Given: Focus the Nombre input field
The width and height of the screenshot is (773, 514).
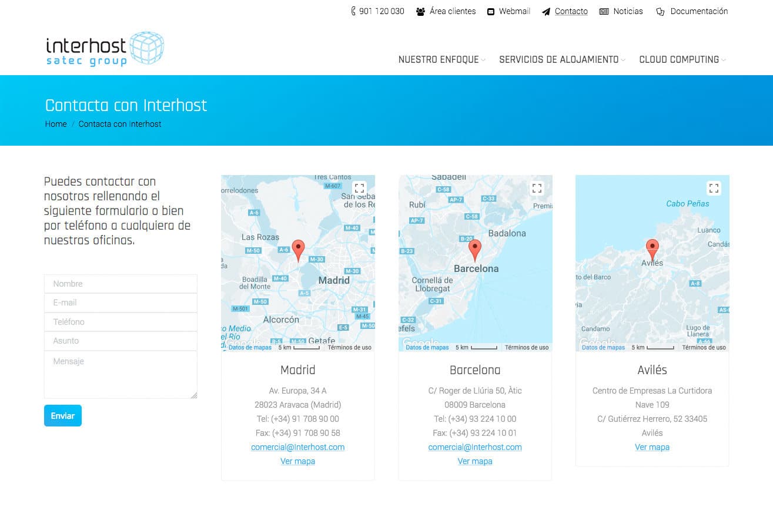Looking at the screenshot, I should coord(121,284).
